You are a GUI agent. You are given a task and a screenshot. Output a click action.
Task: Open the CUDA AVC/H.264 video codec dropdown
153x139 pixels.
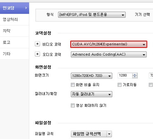point(109,44)
